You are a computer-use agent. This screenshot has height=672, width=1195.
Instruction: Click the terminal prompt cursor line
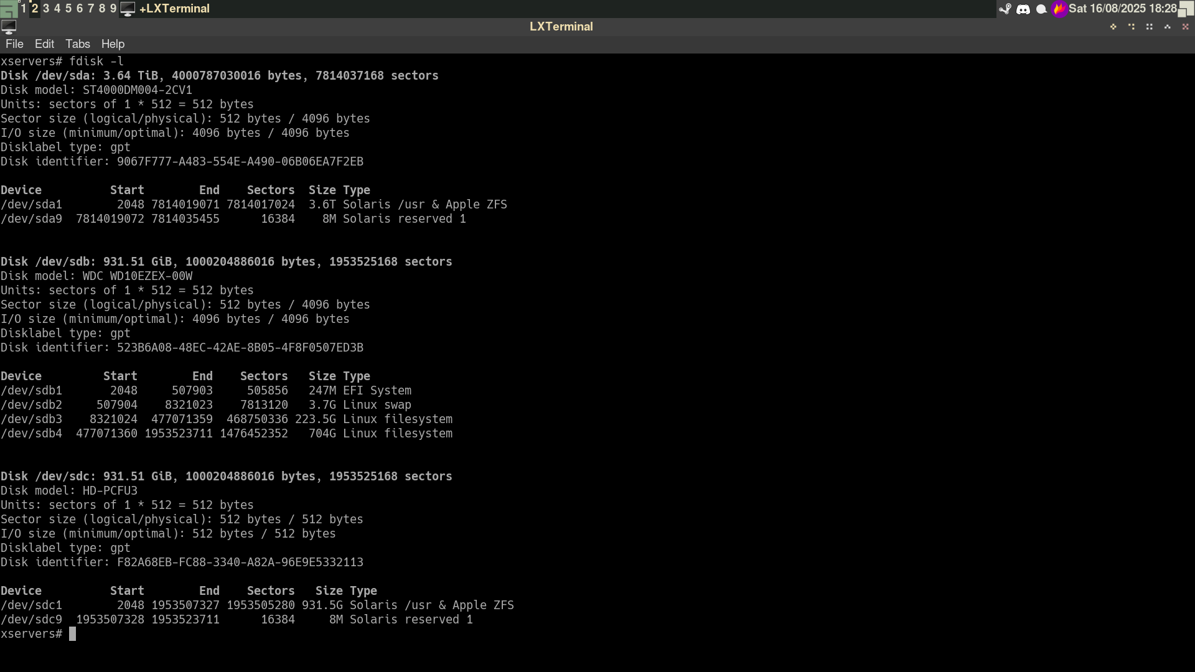click(72, 634)
